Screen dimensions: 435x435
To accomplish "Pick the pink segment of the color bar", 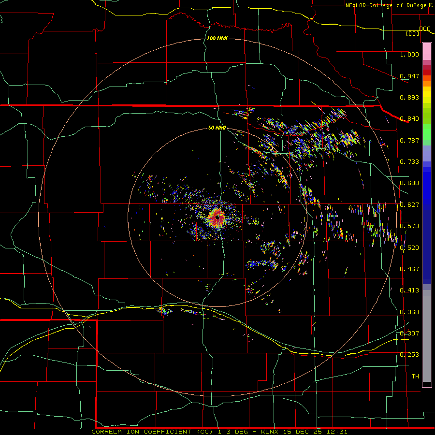I will (x=427, y=51).
